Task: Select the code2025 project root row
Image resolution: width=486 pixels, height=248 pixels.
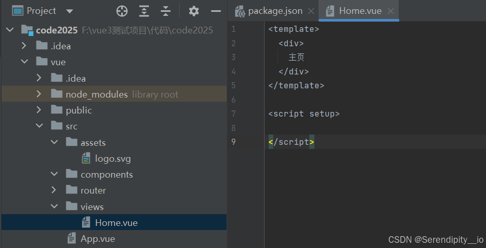Action: (x=114, y=30)
